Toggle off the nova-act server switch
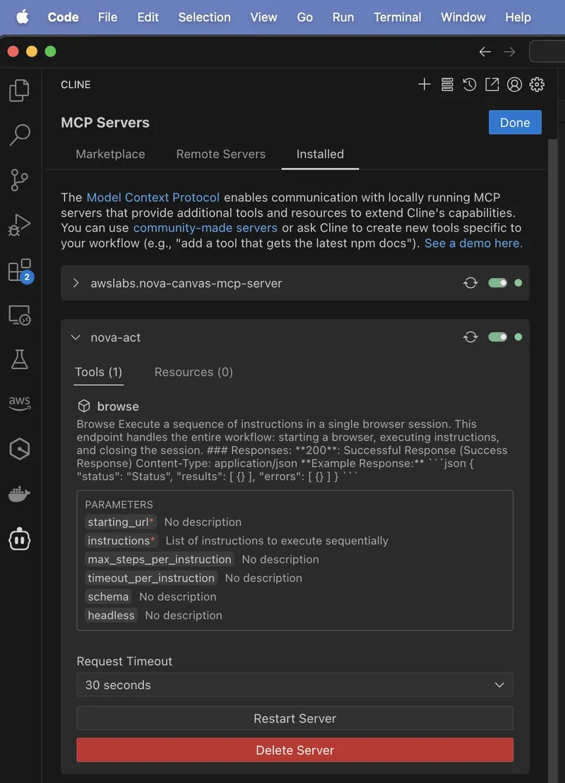This screenshot has height=783, width=565. click(498, 337)
